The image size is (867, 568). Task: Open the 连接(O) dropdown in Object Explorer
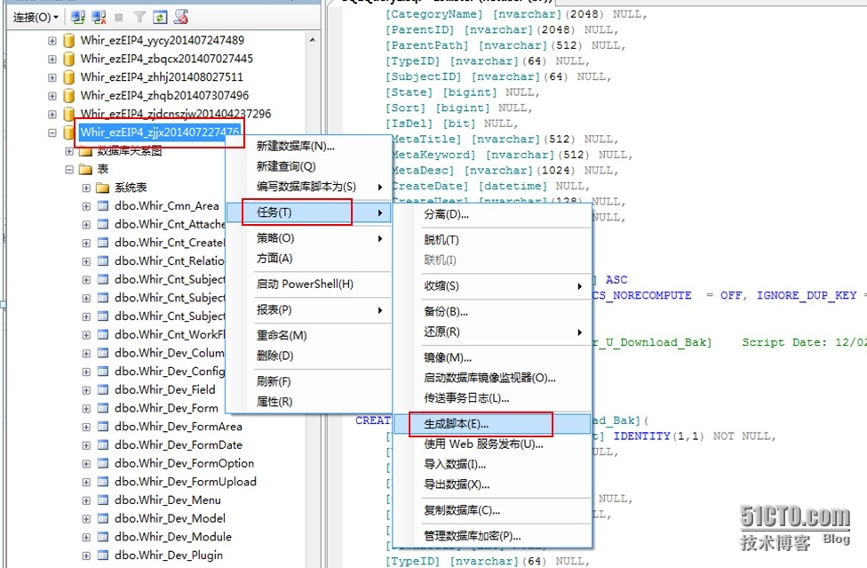click(x=36, y=18)
